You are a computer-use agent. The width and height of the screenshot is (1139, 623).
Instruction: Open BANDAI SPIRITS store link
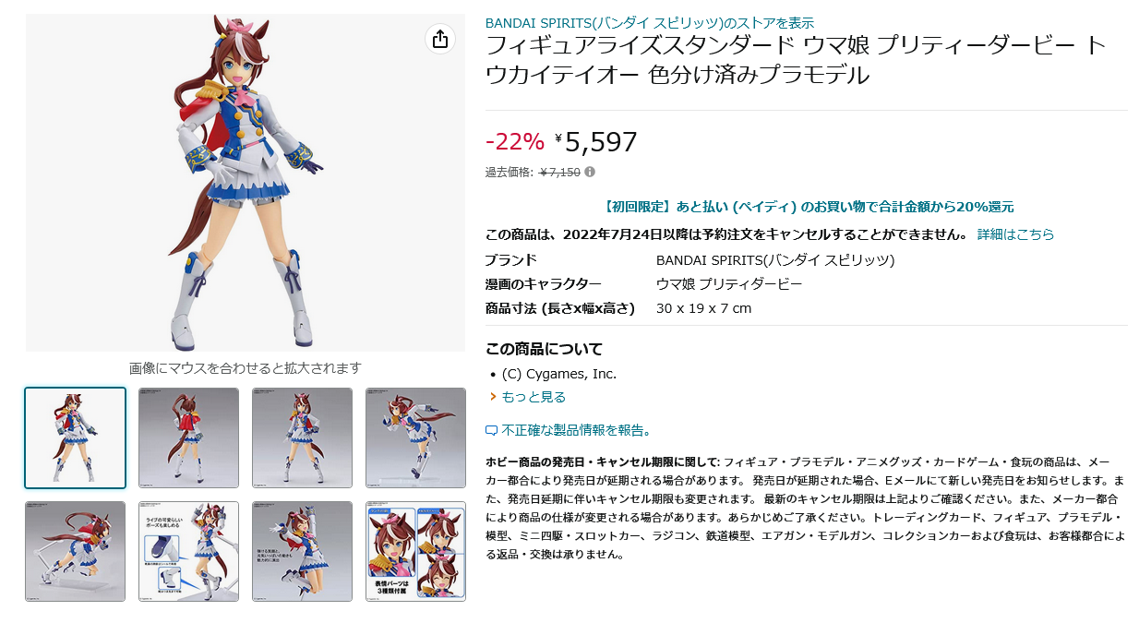[x=650, y=23]
